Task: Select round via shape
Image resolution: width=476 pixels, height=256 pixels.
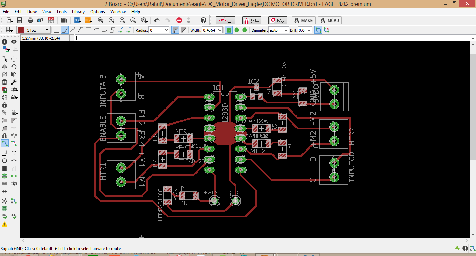Action: click(x=237, y=30)
